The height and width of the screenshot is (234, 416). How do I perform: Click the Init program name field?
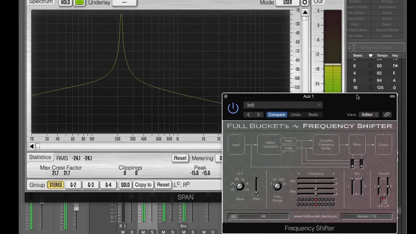[263, 216]
